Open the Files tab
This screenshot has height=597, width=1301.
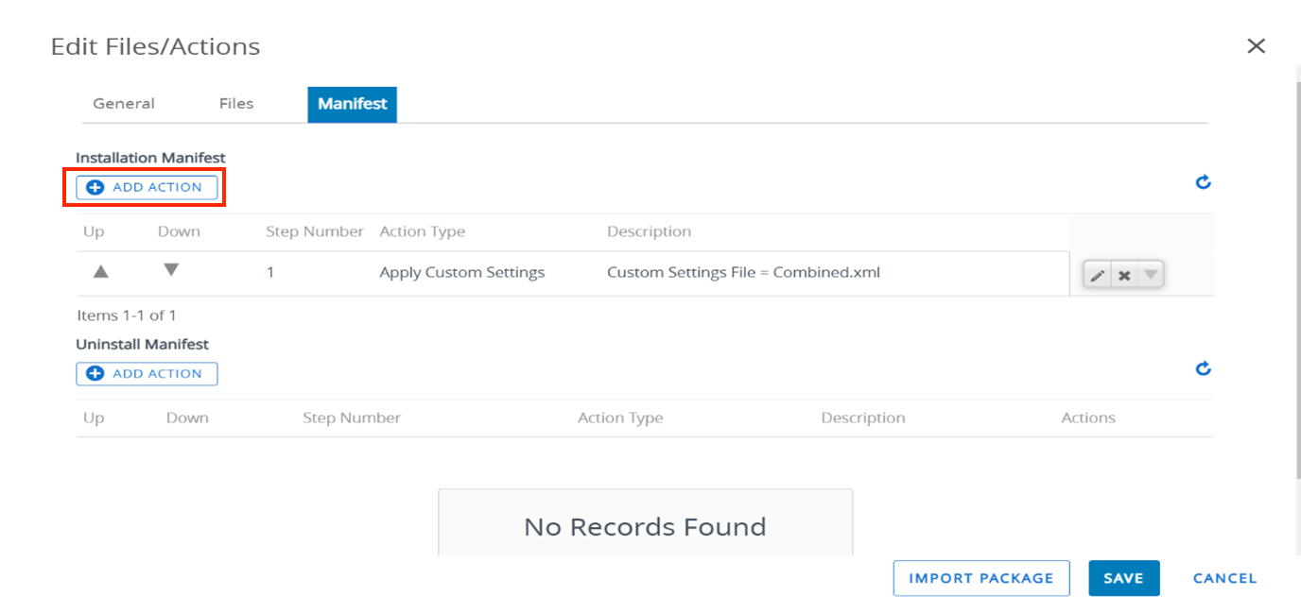[x=236, y=104]
